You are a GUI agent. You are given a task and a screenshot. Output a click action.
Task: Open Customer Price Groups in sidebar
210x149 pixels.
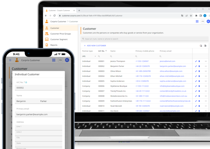click(x=61, y=34)
